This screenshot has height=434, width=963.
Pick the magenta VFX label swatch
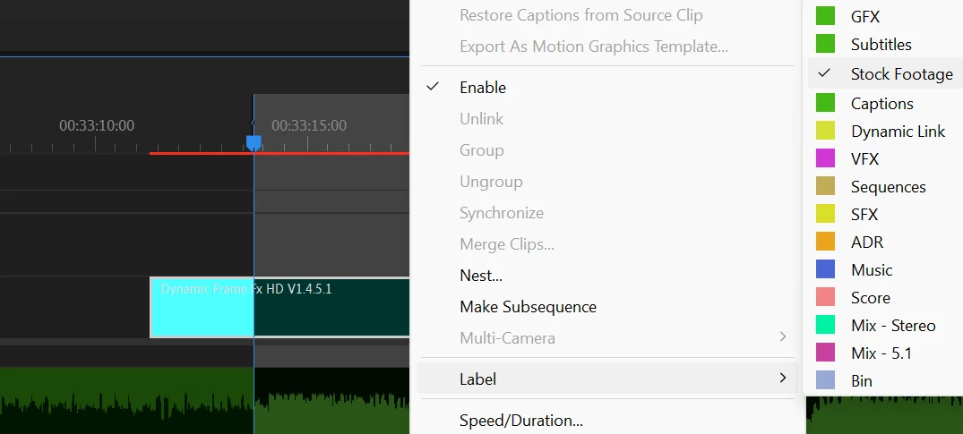click(x=825, y=159)
